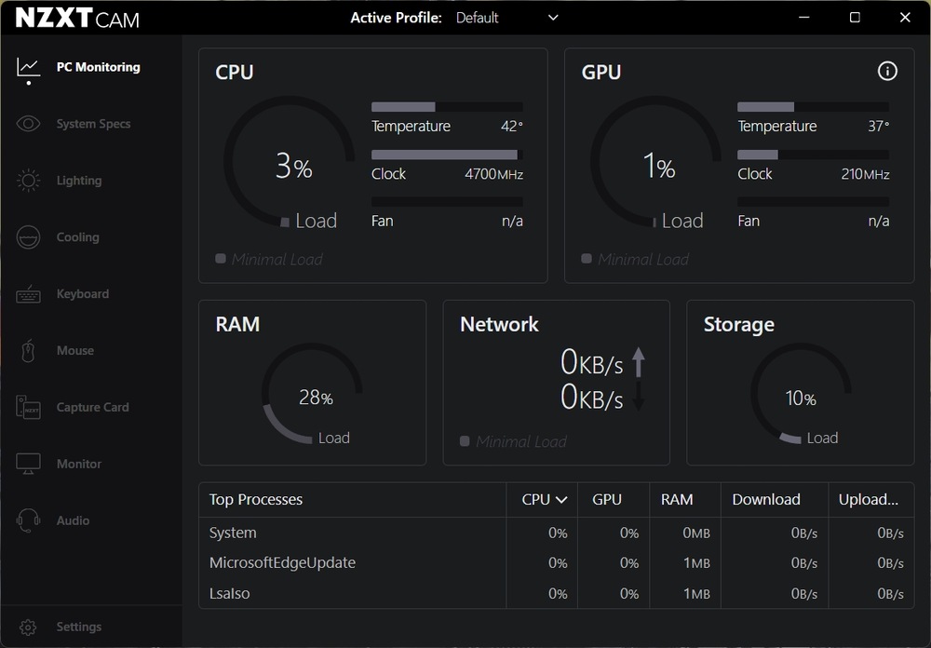Click the Keyboard icon in sidebar

(28, 294)
